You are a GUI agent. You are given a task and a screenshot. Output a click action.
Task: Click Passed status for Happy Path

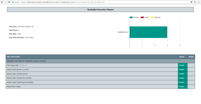click(183, 65)
